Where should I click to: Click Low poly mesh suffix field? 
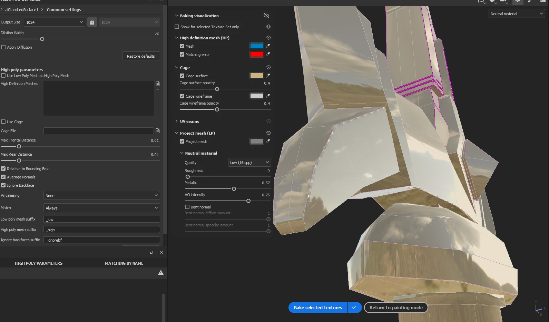[x=102, y=219]
